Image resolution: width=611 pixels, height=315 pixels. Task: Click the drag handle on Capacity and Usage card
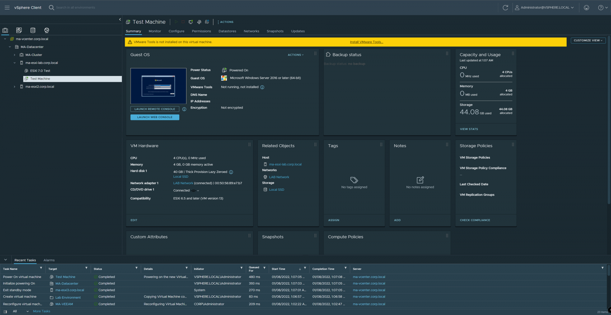tap(513, 53)
